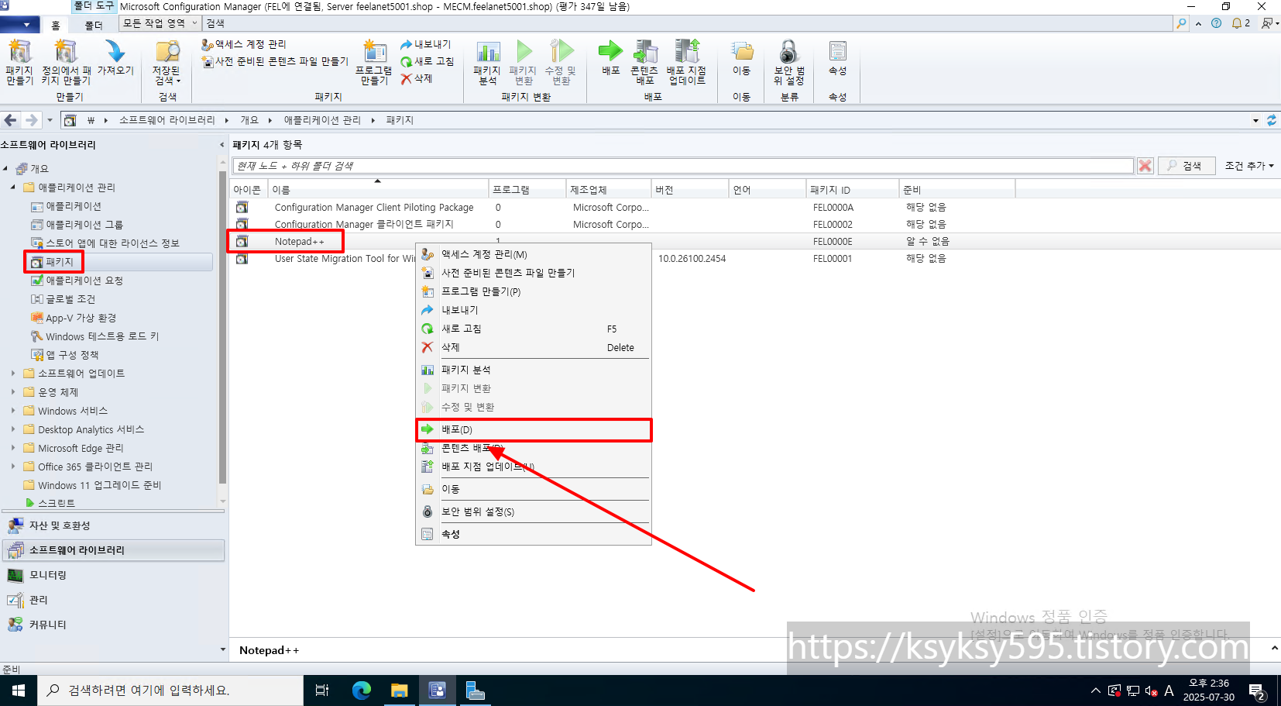
Task: Choose 속성 from the context menu
Action: pos(534,534)
